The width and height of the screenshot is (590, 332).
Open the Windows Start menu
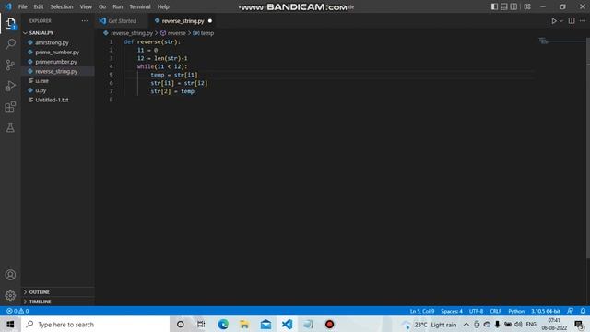click(x=10, y=324)
